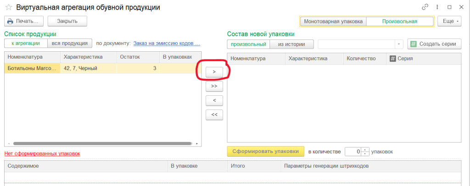Remove all items with << button
This screenshot has height=186, width=470.
(x=214, y=115)
